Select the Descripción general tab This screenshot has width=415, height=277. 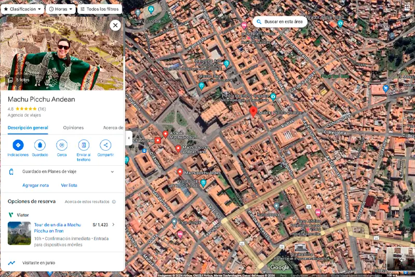28,128
